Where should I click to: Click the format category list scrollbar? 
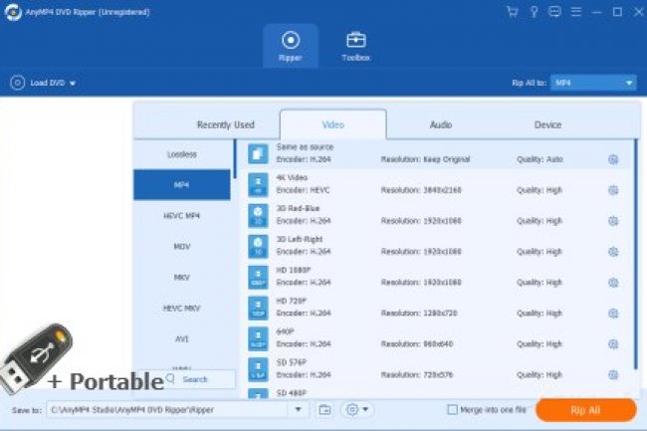[x=235, y=159]
